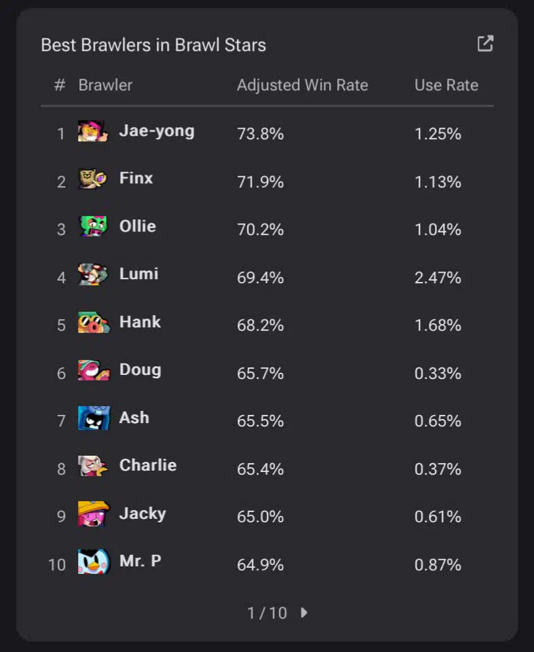Select Ash's blue portrait icon
Image resolution: width=534 pixels, height=652 pixels.
pos(94,418)
